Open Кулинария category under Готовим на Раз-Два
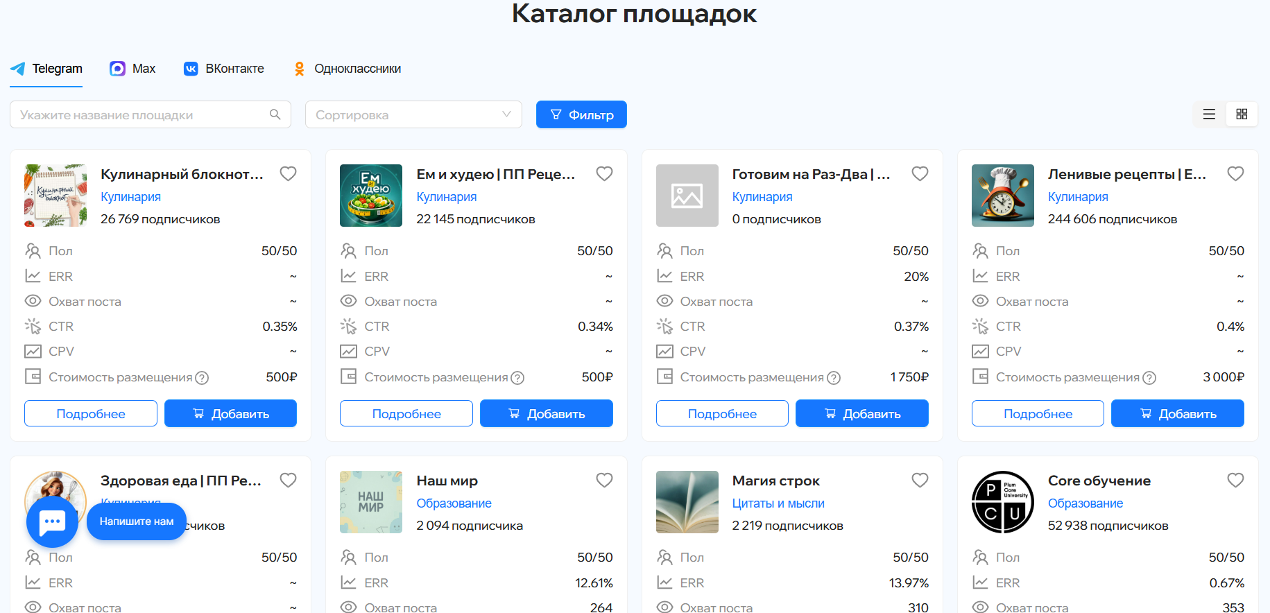Screen dimensions: 1270x613 tap(762, 197)
